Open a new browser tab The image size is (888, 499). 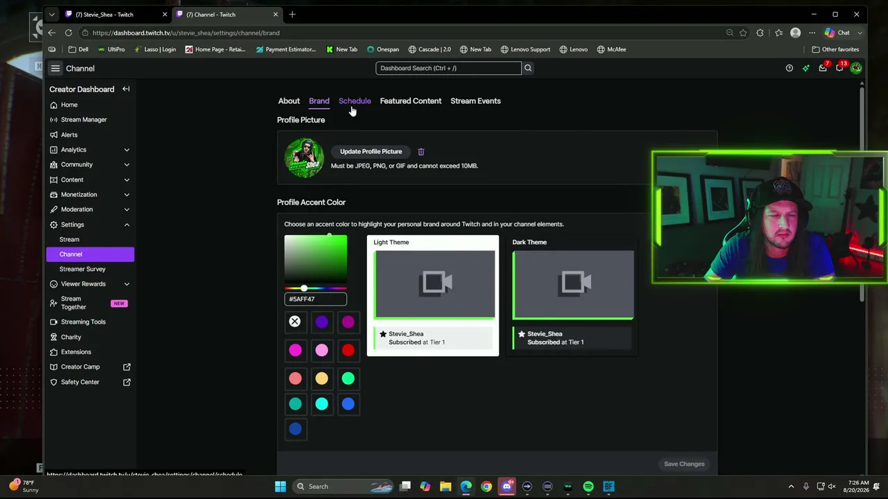click(x=292, y=15)
